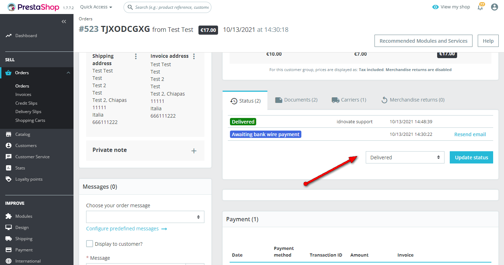This screenshot has height=265, width=504.
Task: Open Shopping Carts in the sidebar
Action: click(x=30, y=120)
